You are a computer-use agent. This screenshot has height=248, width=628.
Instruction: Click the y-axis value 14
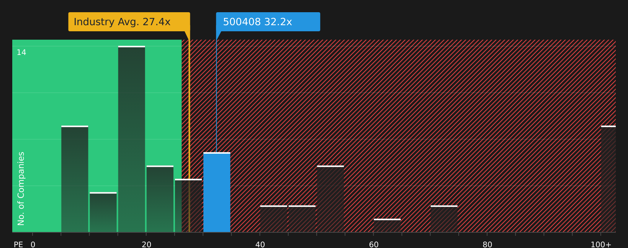21,53
